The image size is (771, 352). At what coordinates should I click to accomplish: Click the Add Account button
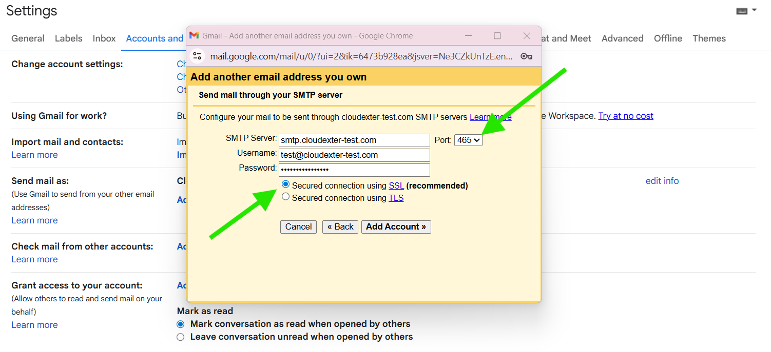tap(396, 226)
